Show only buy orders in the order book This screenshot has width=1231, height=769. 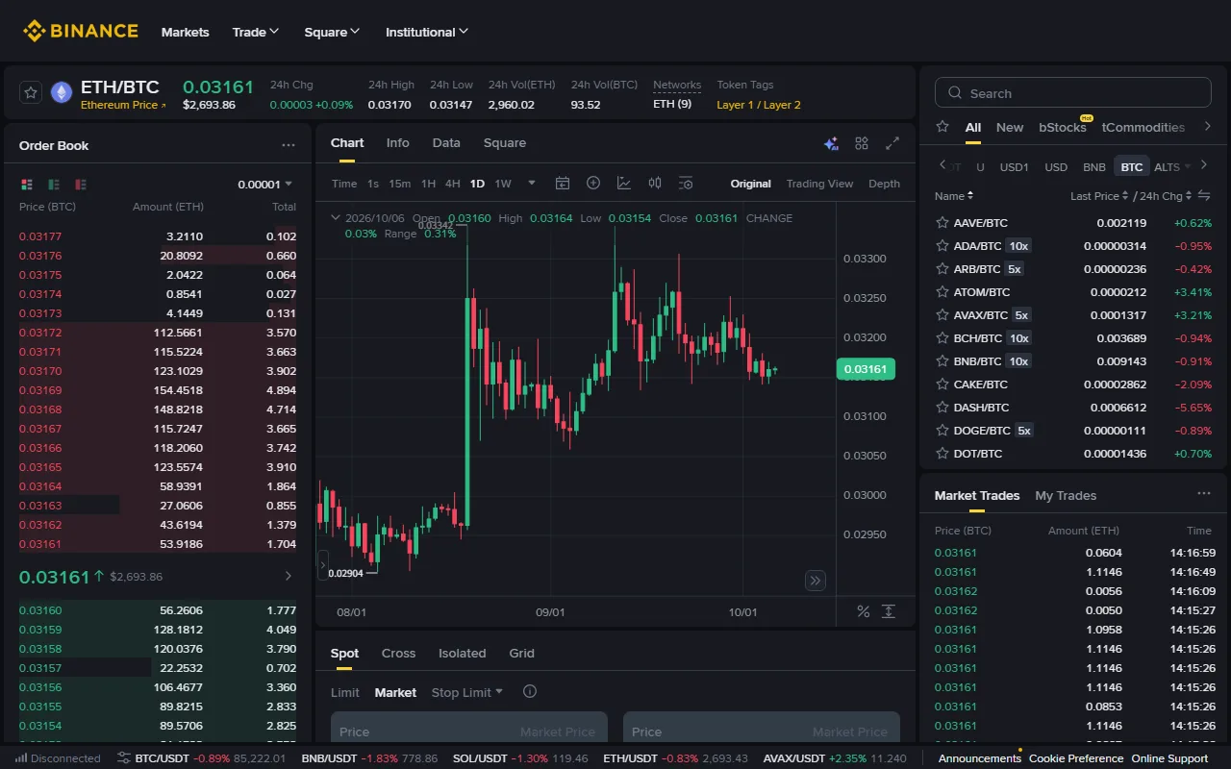[x=54, y=184]
